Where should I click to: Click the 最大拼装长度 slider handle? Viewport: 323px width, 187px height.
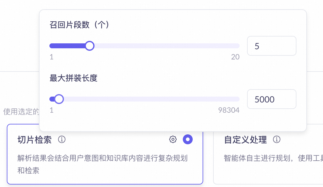click(59, 99)
